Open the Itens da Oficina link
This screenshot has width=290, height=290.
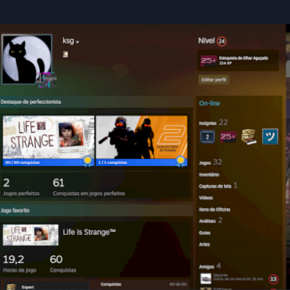[x=215, y=210]
